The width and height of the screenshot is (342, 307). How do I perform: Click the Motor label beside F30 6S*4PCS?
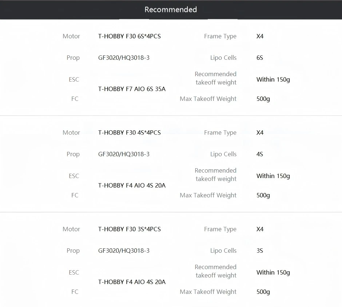click(x=71, y=36)
